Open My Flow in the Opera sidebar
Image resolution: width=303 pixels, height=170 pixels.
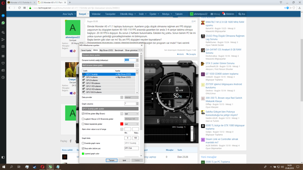coord(3,40)
